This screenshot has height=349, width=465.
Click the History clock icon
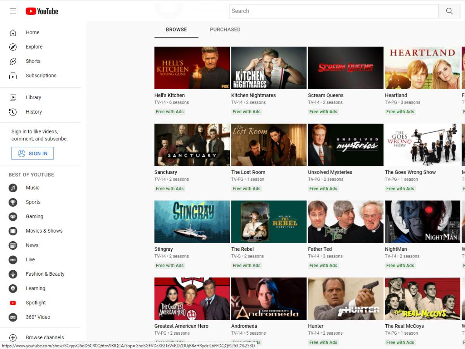point(13,112)
